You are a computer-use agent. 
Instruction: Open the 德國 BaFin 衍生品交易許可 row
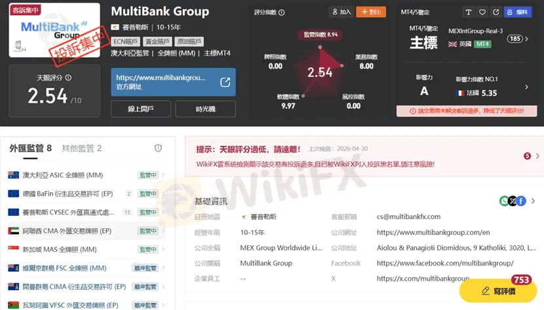[x=87, y=194]
